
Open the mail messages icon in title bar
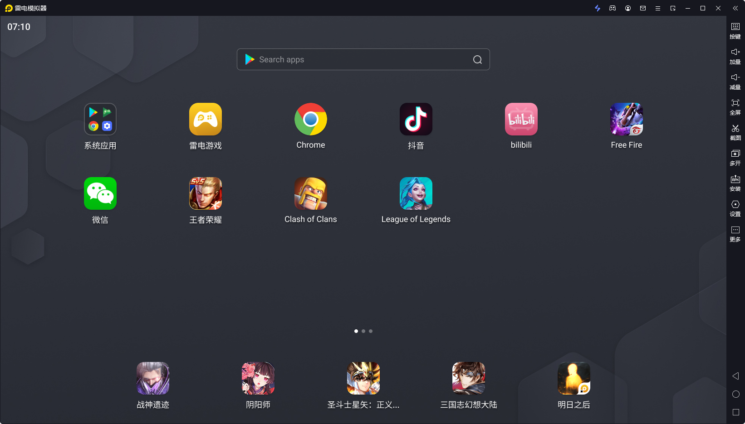click(x=643, y=8)
